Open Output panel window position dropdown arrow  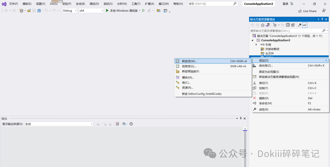[237, 119]
